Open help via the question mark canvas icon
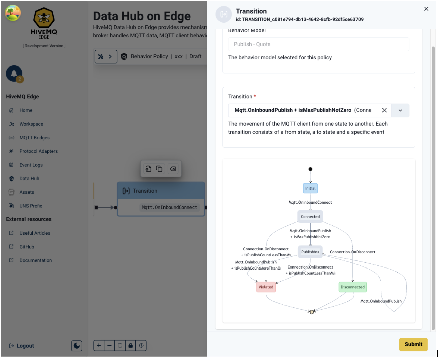The height and width of the screenshot is (357, 438). [141, 346]
